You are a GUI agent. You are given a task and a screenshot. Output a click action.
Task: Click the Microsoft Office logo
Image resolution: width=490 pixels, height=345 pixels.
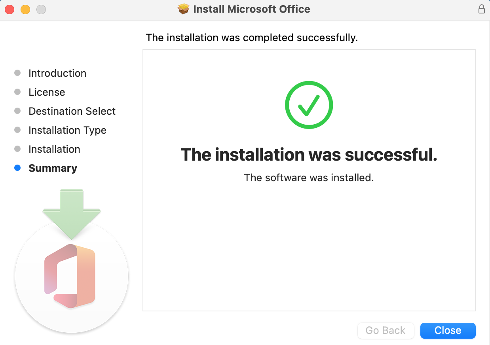pyautogui.click(x=70, y=276)
